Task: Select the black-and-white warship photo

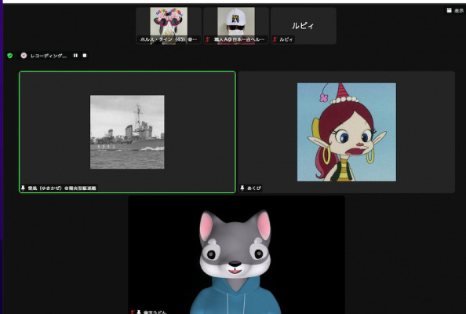Action: coord(127,132)
